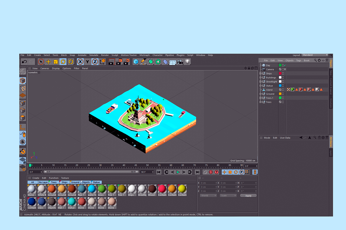Image resolution: width=346 pixels, height=230 pixels.
Task: Select the Scale tool in top toolbar
Action: click(56, 62)
